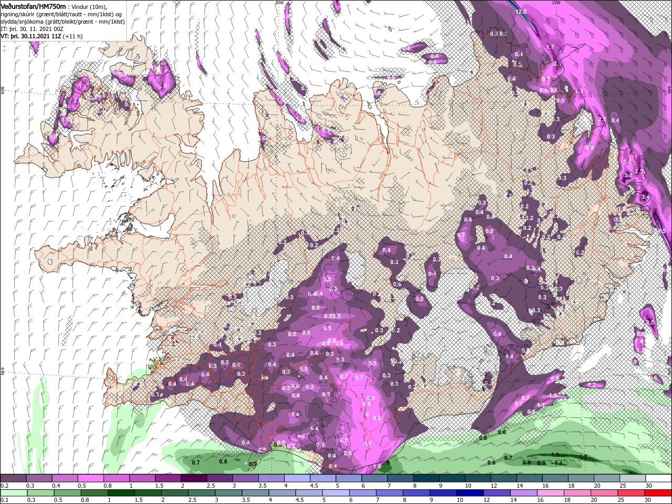
Task: Click the '12.5' precipitation value on the map
Action: click(521, 12)
